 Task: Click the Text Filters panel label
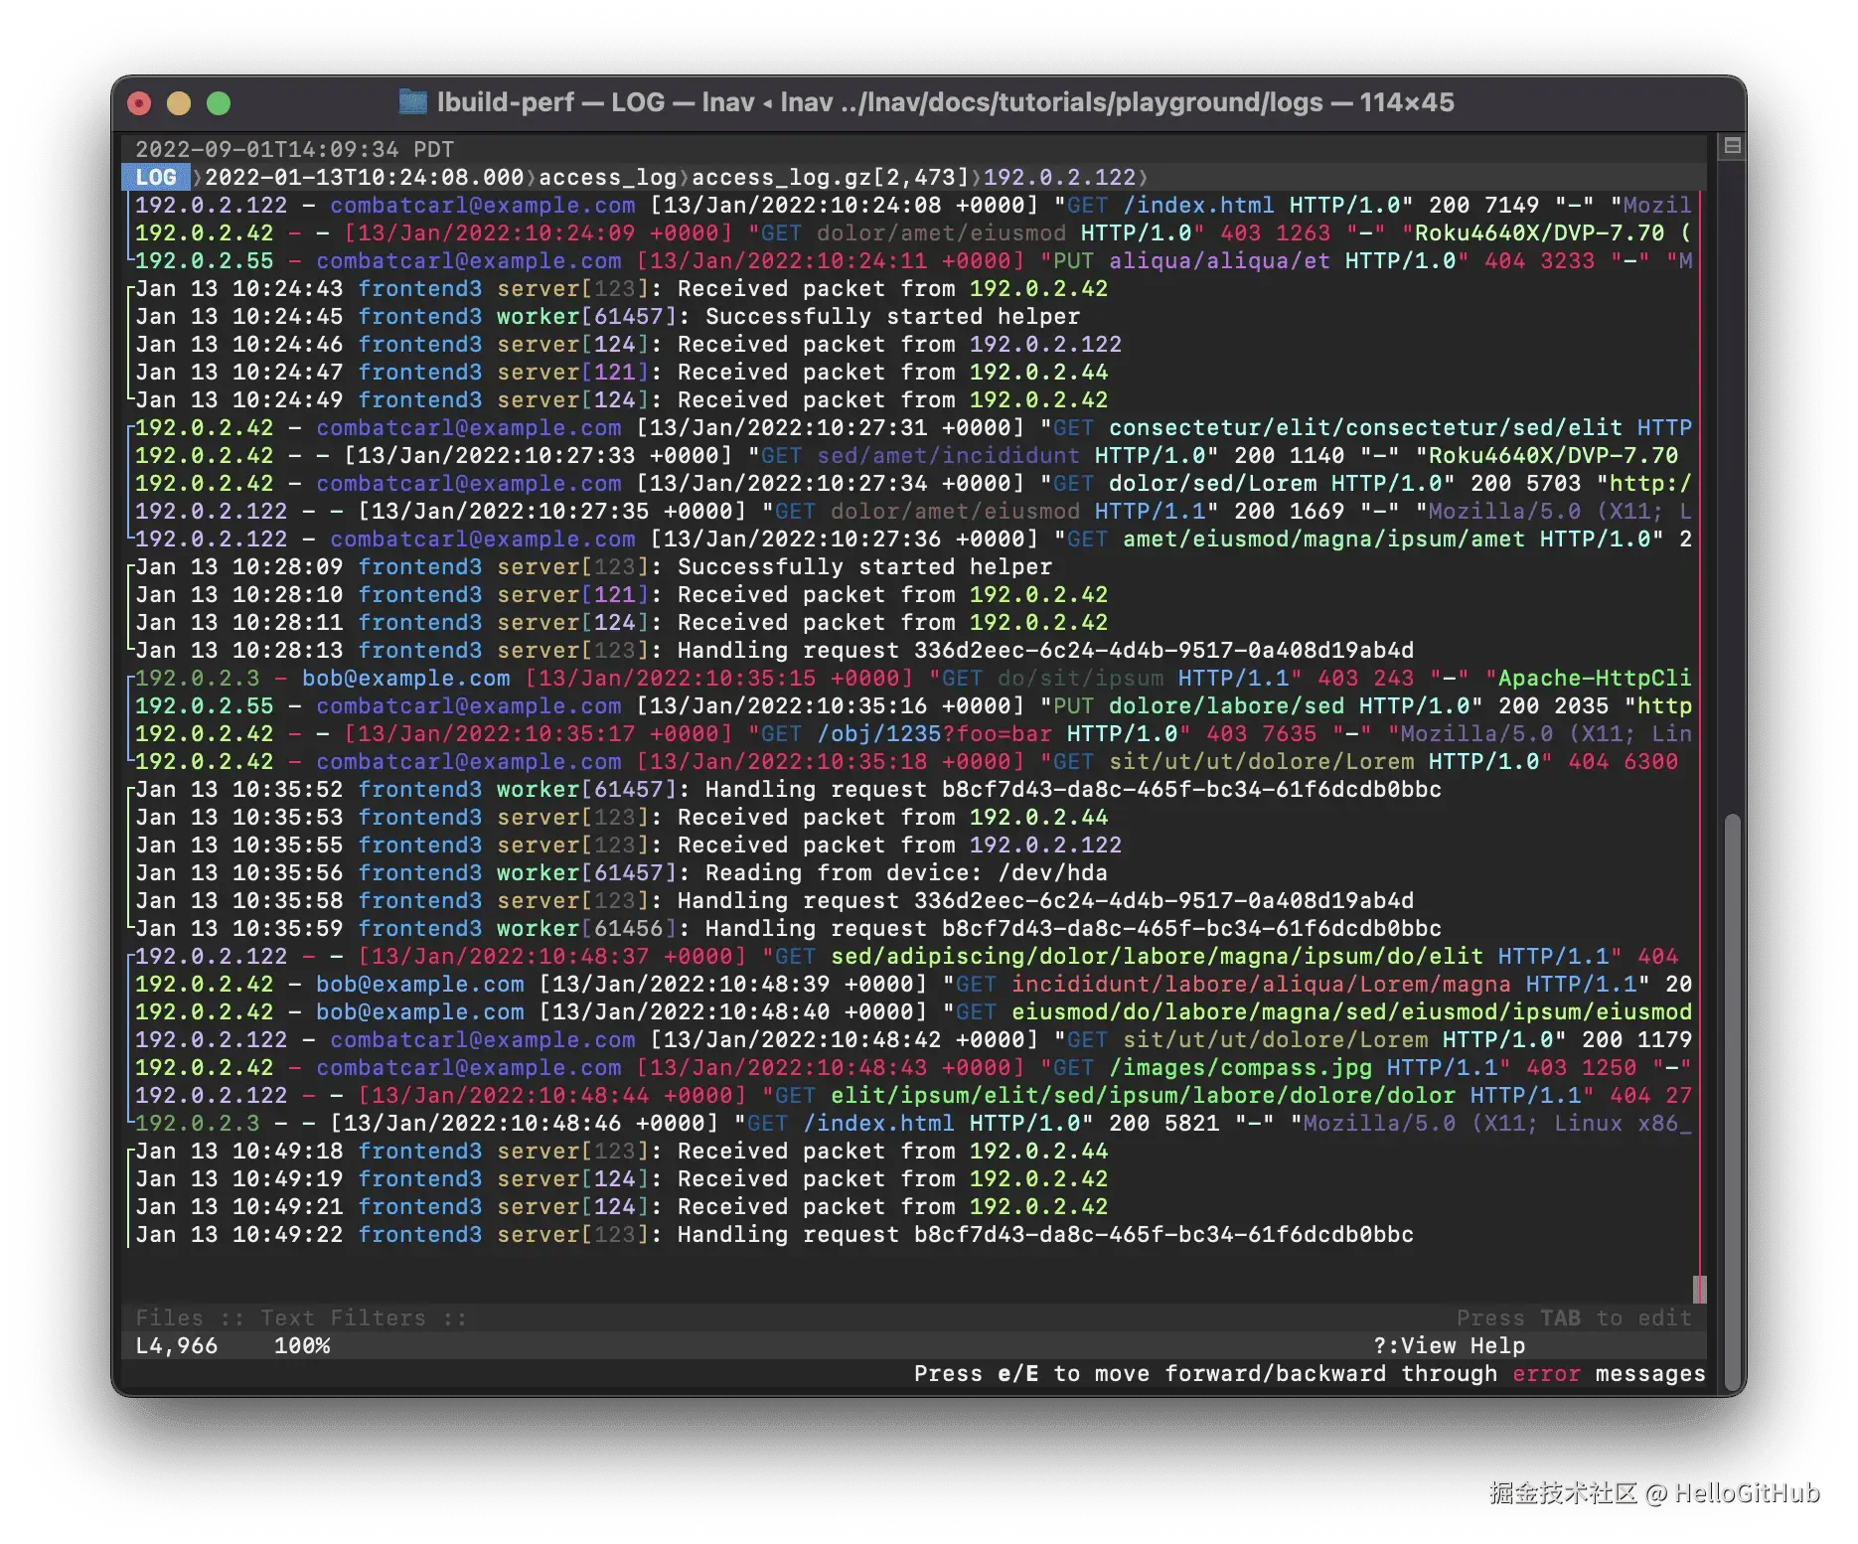tap(344, 1318)
